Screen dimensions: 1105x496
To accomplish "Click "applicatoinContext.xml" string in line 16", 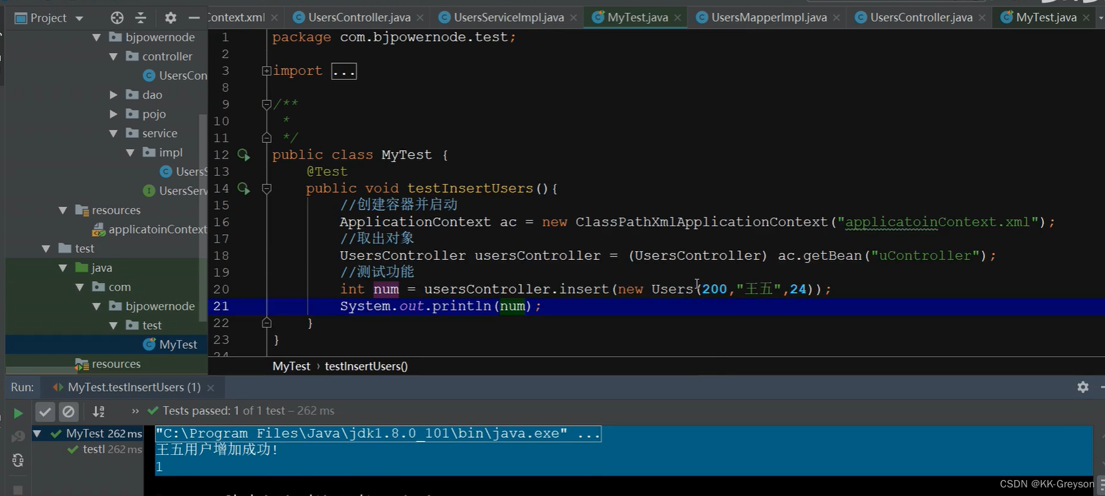I will point(938,223).
